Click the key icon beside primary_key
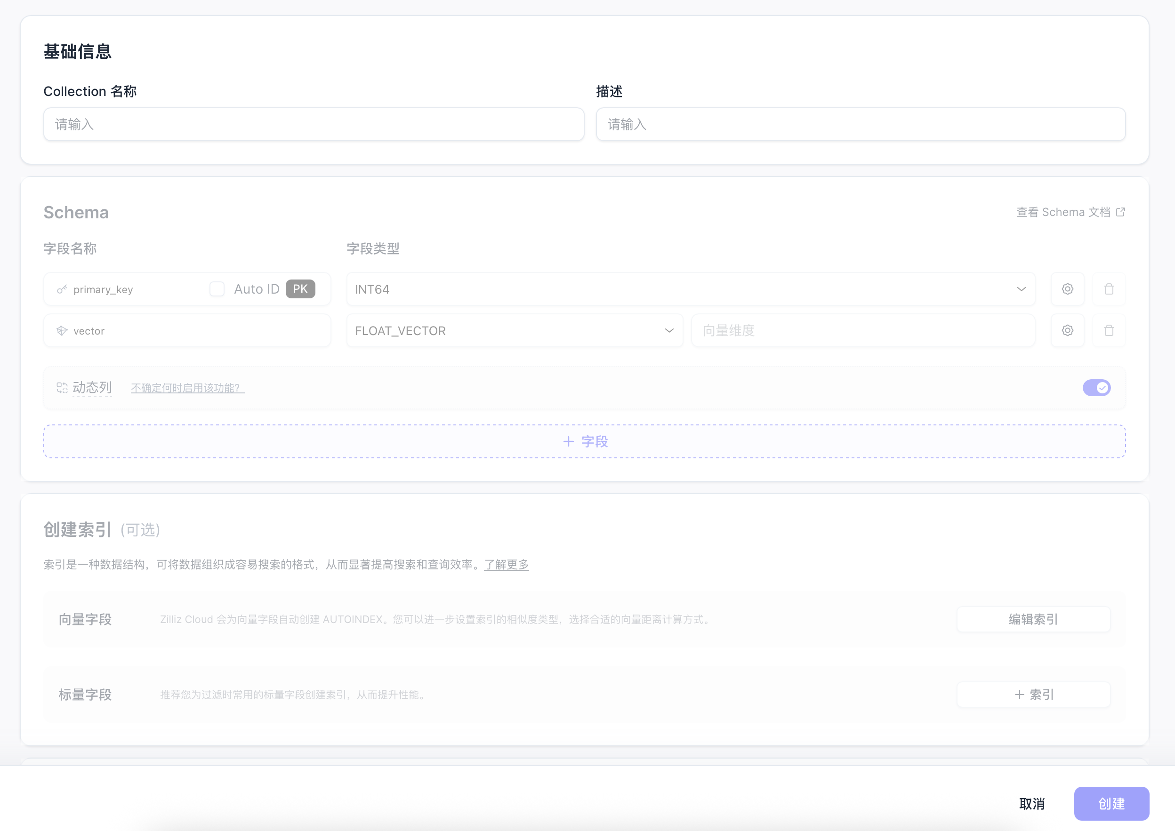This screenshot has height=831, width=1175. point(62,289)
